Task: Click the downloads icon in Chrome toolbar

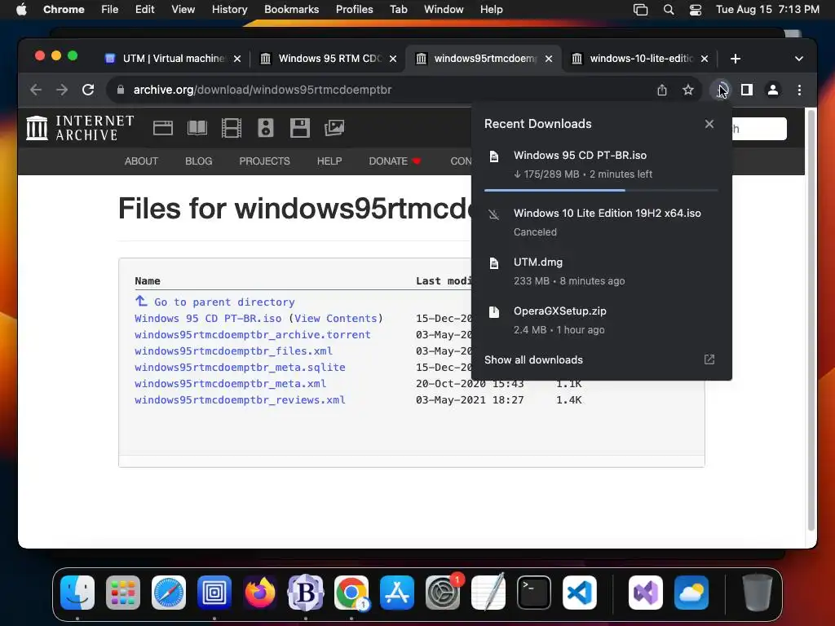Action: [x=720, y=90]
